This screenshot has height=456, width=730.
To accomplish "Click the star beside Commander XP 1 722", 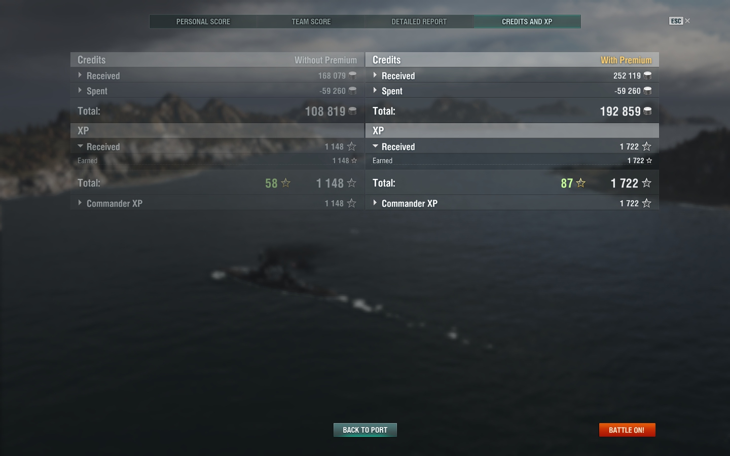I will click(x=646, y=203).
